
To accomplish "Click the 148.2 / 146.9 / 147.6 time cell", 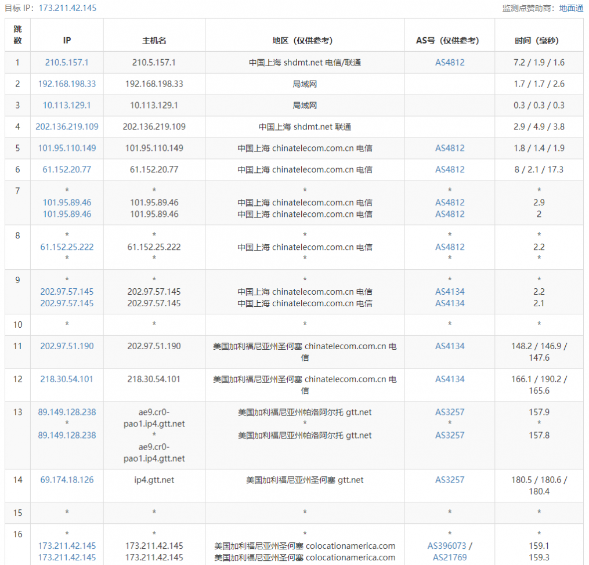I will pos(539,352).
